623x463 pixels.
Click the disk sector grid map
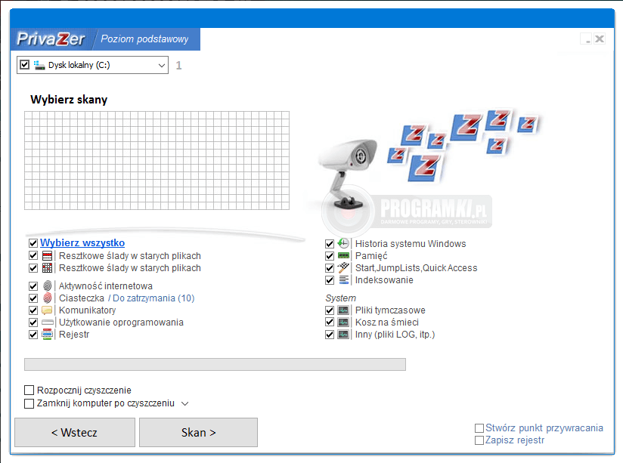[x=157, y=160]
